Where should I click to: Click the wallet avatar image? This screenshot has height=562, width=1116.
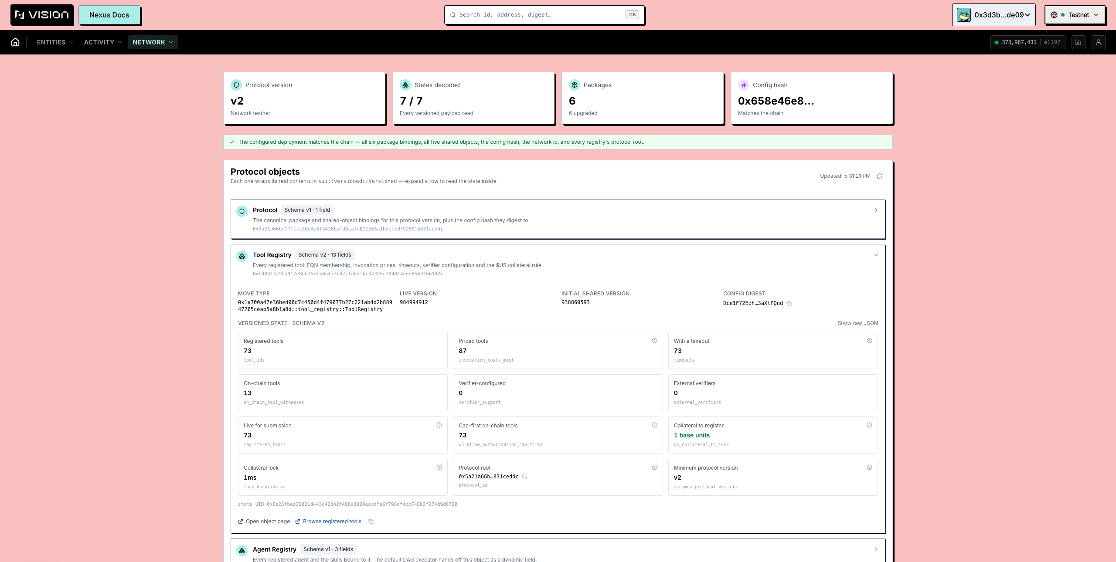click(964, 15)
